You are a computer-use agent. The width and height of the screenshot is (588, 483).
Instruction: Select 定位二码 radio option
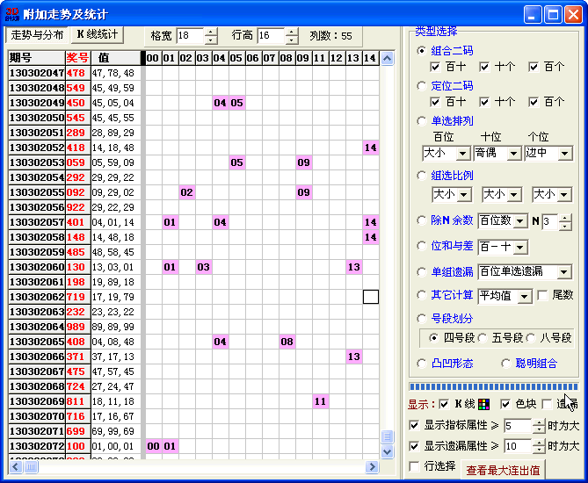pyautogui.click(x=422, y=86)
